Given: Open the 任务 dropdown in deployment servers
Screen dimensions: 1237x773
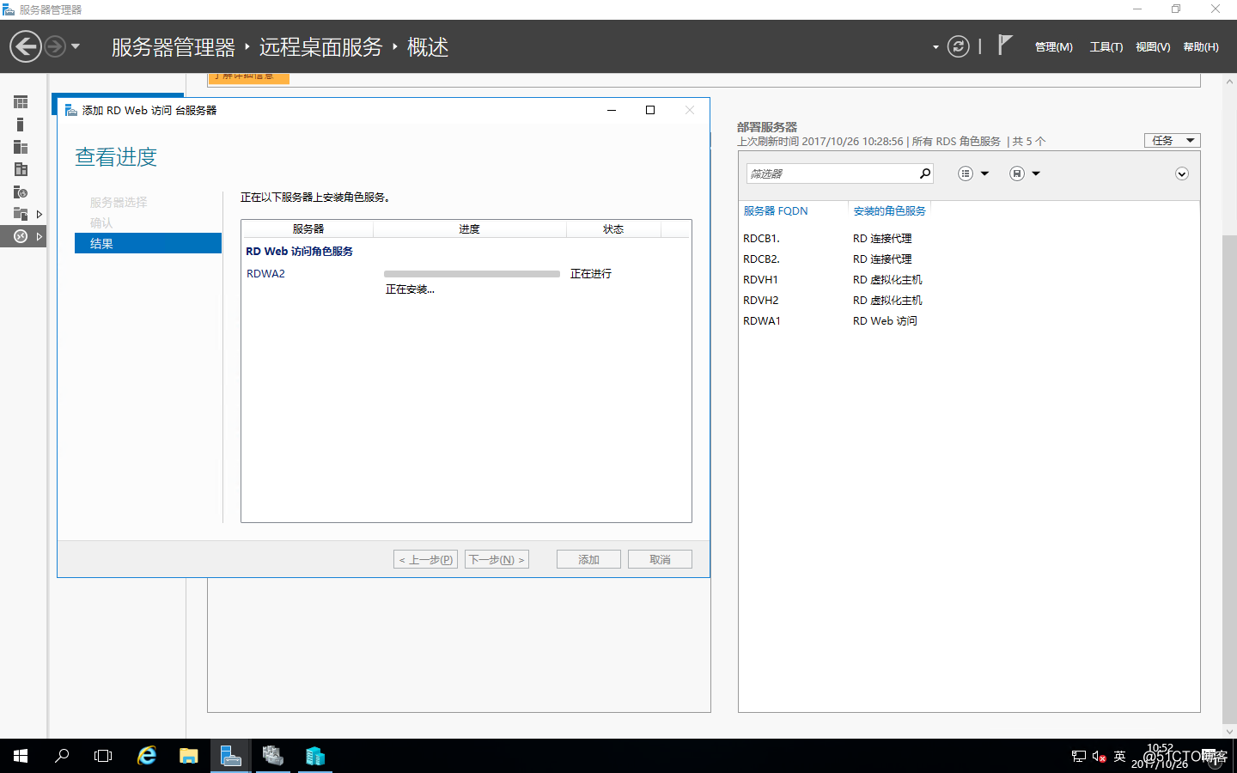Looking at the screenshot, I should (1172, 140).
